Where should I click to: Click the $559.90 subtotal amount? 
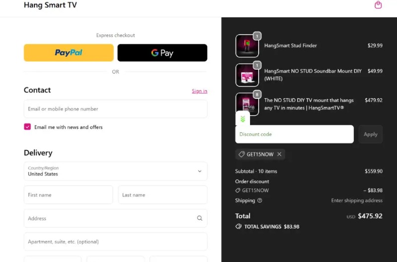(374, 171)
